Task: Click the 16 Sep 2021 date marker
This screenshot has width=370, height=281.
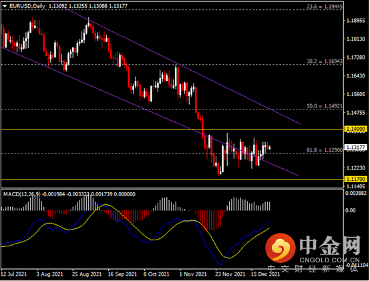Action: pyautogui.click(x=122, y=274)
